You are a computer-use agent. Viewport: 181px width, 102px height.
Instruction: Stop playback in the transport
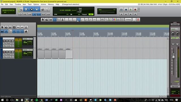pyautogui.click(x=126, y=9)
